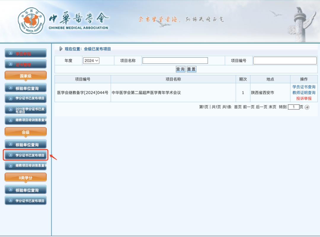Open the 学员申报 sidebar item
This screenshot has width=320, height=237.
[x=25, y=53]
